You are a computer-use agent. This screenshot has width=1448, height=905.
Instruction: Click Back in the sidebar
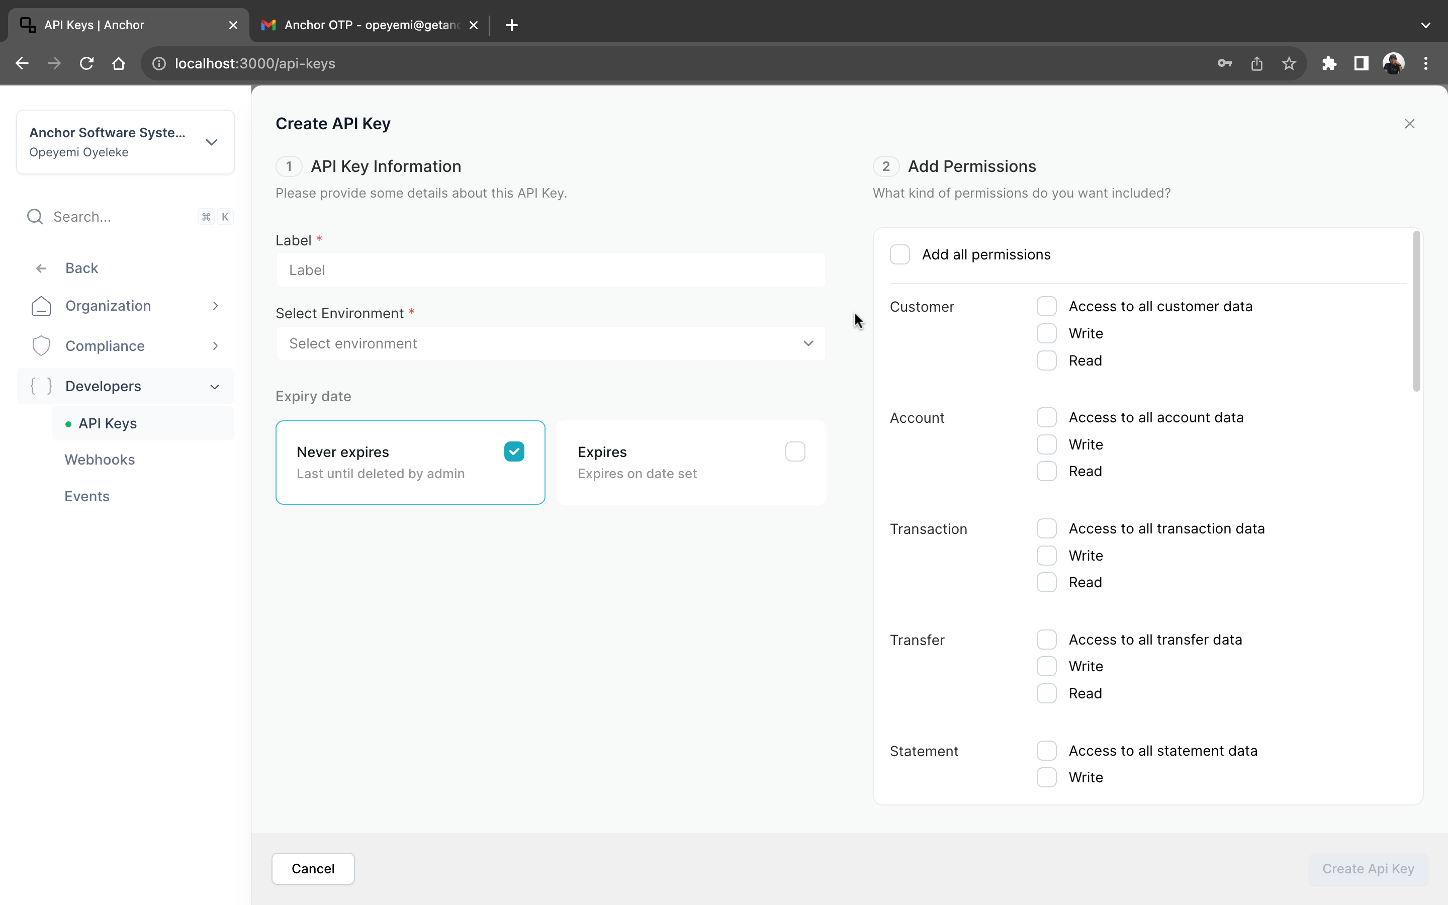(81, 268)
